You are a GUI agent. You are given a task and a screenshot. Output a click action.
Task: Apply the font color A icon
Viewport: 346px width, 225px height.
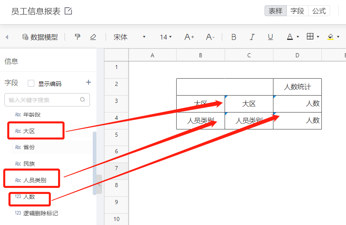coord(290,37)
